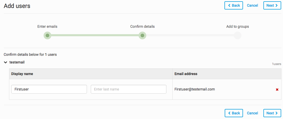The image size is (283, 119).
Task: Click the testemail group name
Action: click(17, 62)
